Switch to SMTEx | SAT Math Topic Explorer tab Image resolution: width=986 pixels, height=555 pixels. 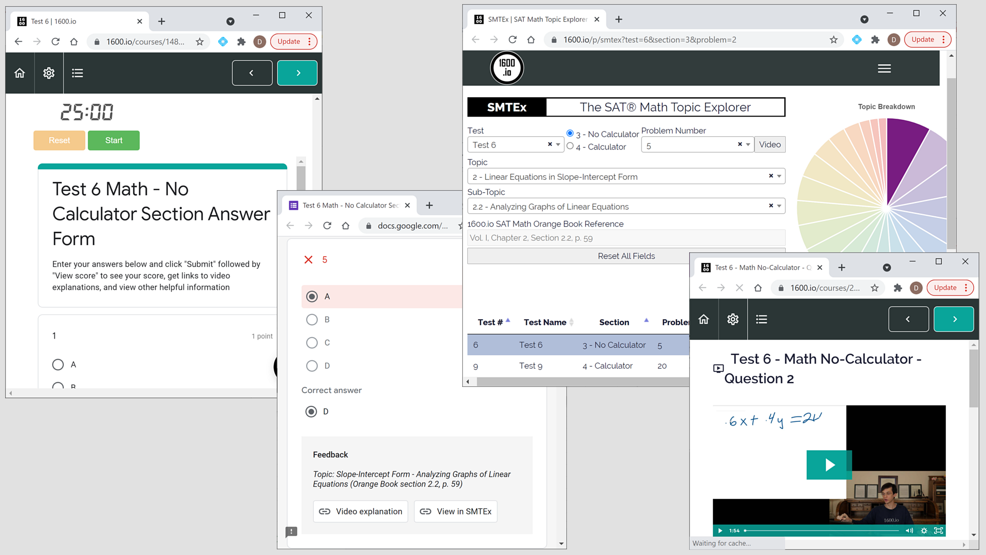pyautogui.click(x=537, y=19)
